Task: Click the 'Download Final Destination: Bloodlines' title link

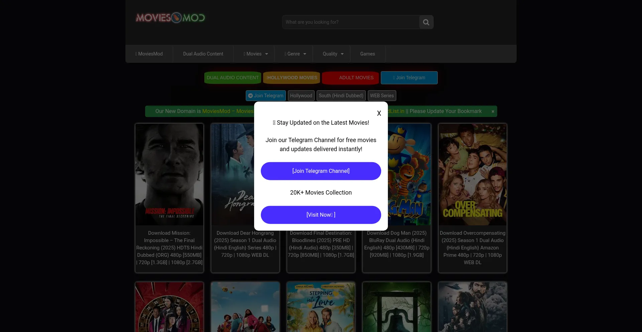Action: click(x=321, y=244)
